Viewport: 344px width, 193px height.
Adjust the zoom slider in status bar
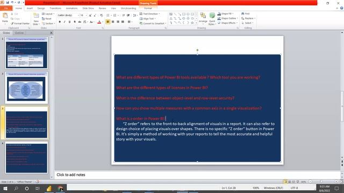[x=321, y=182]
